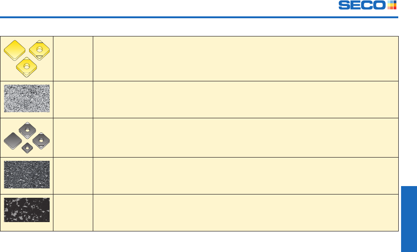Select the solid gray insert without hole
Viewport: 417px width, 252px height.
coord(13,141)
